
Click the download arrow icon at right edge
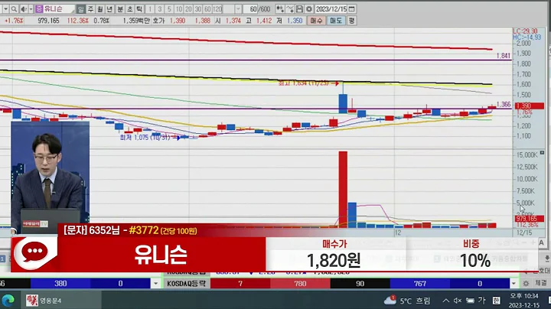[x=546, y=259]
